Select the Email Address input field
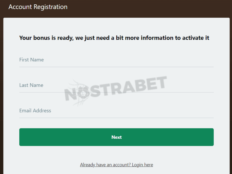232x174 pixels. pos(117,111)
